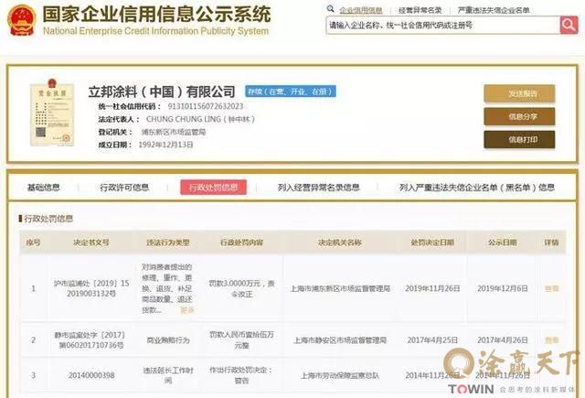Click decision date 2019年11月26日
585x398 pixels.
[x=432, y=288]
